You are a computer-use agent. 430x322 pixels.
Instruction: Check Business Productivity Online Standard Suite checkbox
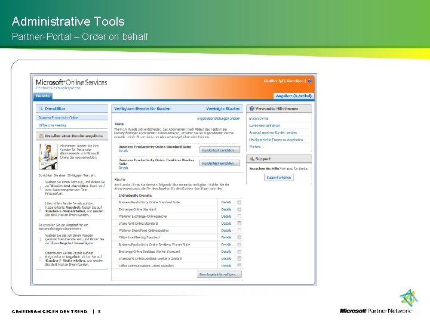239,202
